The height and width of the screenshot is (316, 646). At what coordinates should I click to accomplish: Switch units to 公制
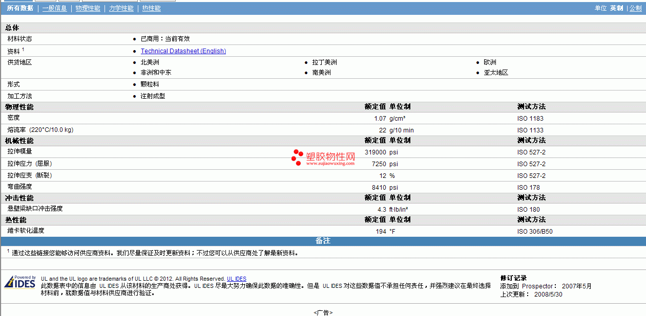(x=635, y=8)
